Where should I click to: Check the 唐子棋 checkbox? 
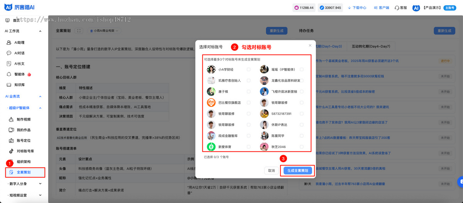point(248,92)
